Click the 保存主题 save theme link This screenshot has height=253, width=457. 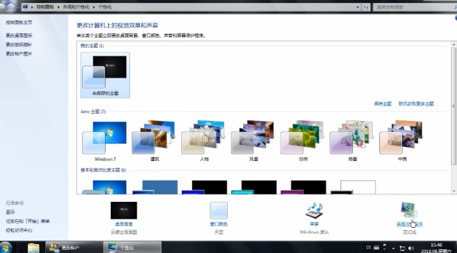point(383,104)
